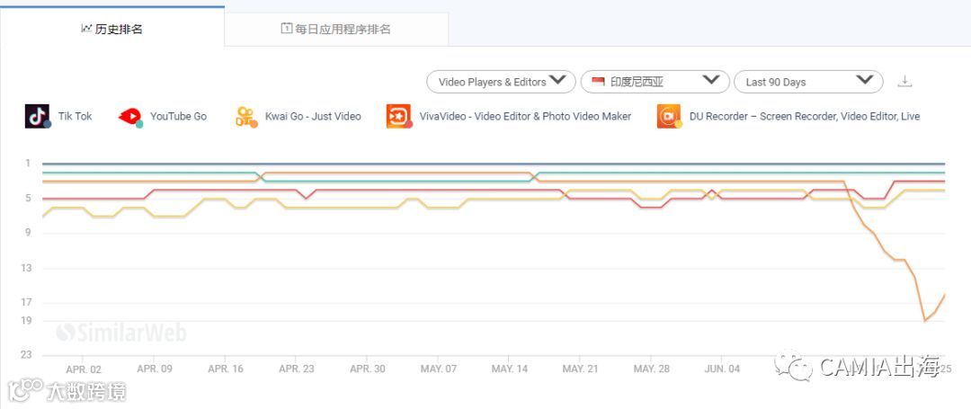The image size is (971, 409).
Task: Toggle the Tik Tok legend label
Action: click(x=75, y=116)
